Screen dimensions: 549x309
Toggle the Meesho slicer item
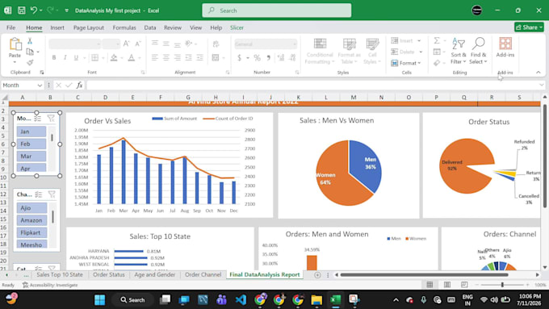(31, 244)
